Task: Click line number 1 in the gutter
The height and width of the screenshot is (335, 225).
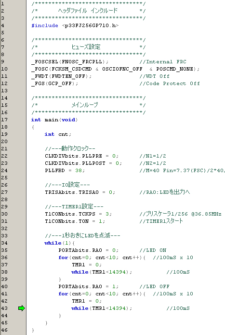Action: [x=2, y=3]
